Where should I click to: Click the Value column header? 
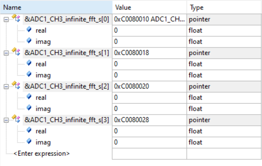[x=149, y=8]
